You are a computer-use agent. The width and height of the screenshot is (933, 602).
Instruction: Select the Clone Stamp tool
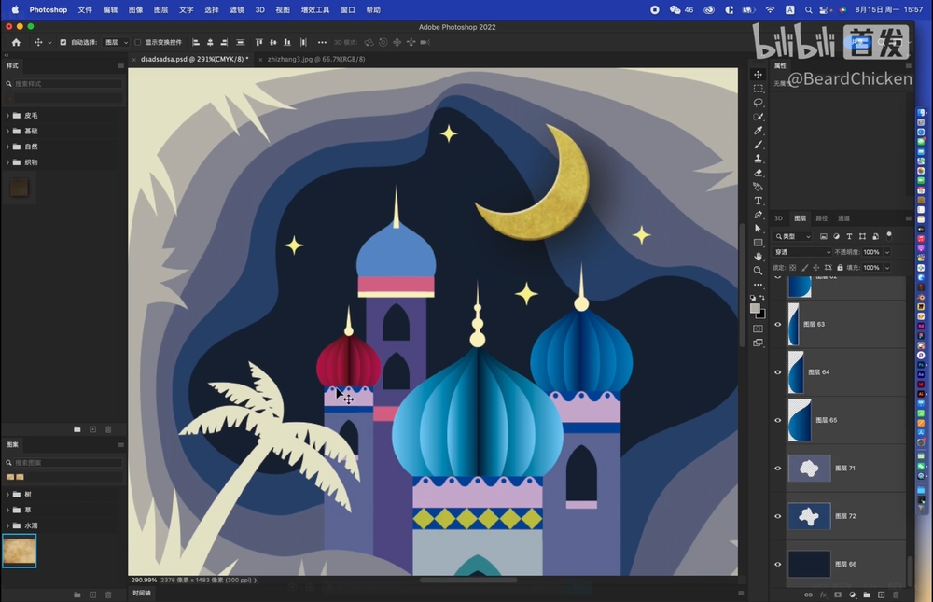[x=758, y=159]
